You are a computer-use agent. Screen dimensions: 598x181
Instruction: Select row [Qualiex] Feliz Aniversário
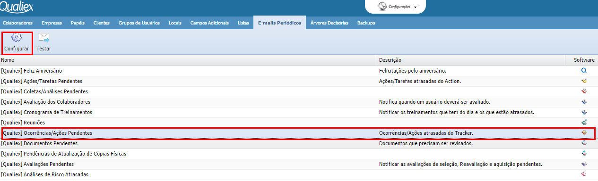click(299, 71)
